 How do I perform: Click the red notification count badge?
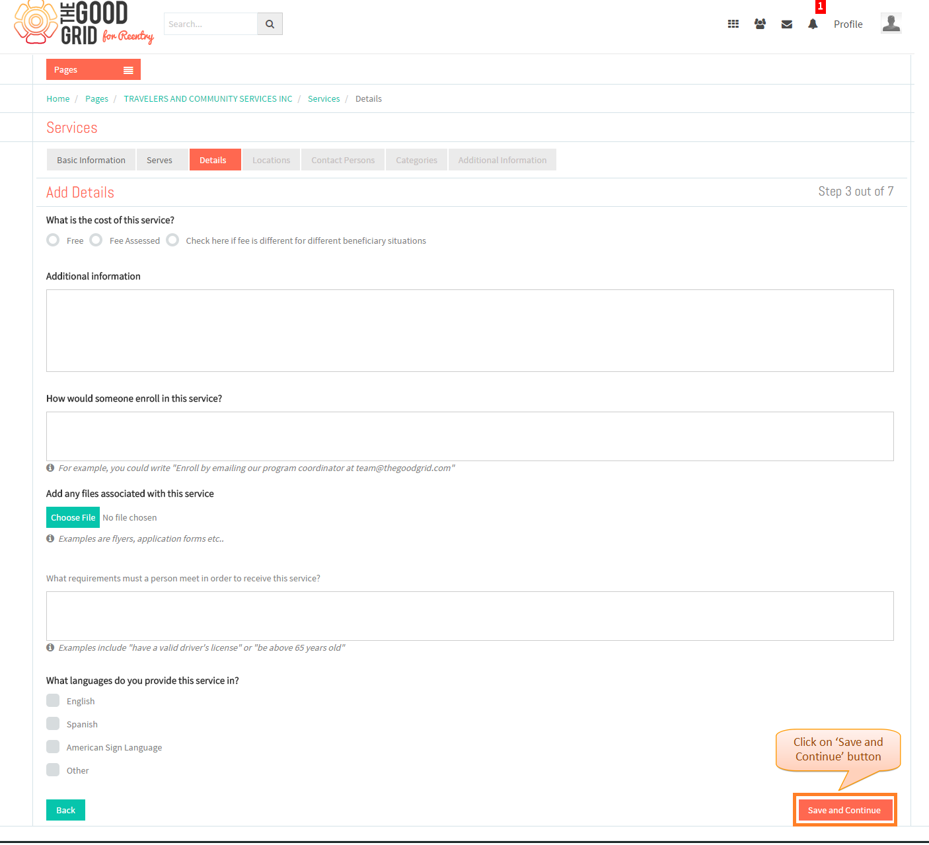pyautogui.click(x=821, y=7)
